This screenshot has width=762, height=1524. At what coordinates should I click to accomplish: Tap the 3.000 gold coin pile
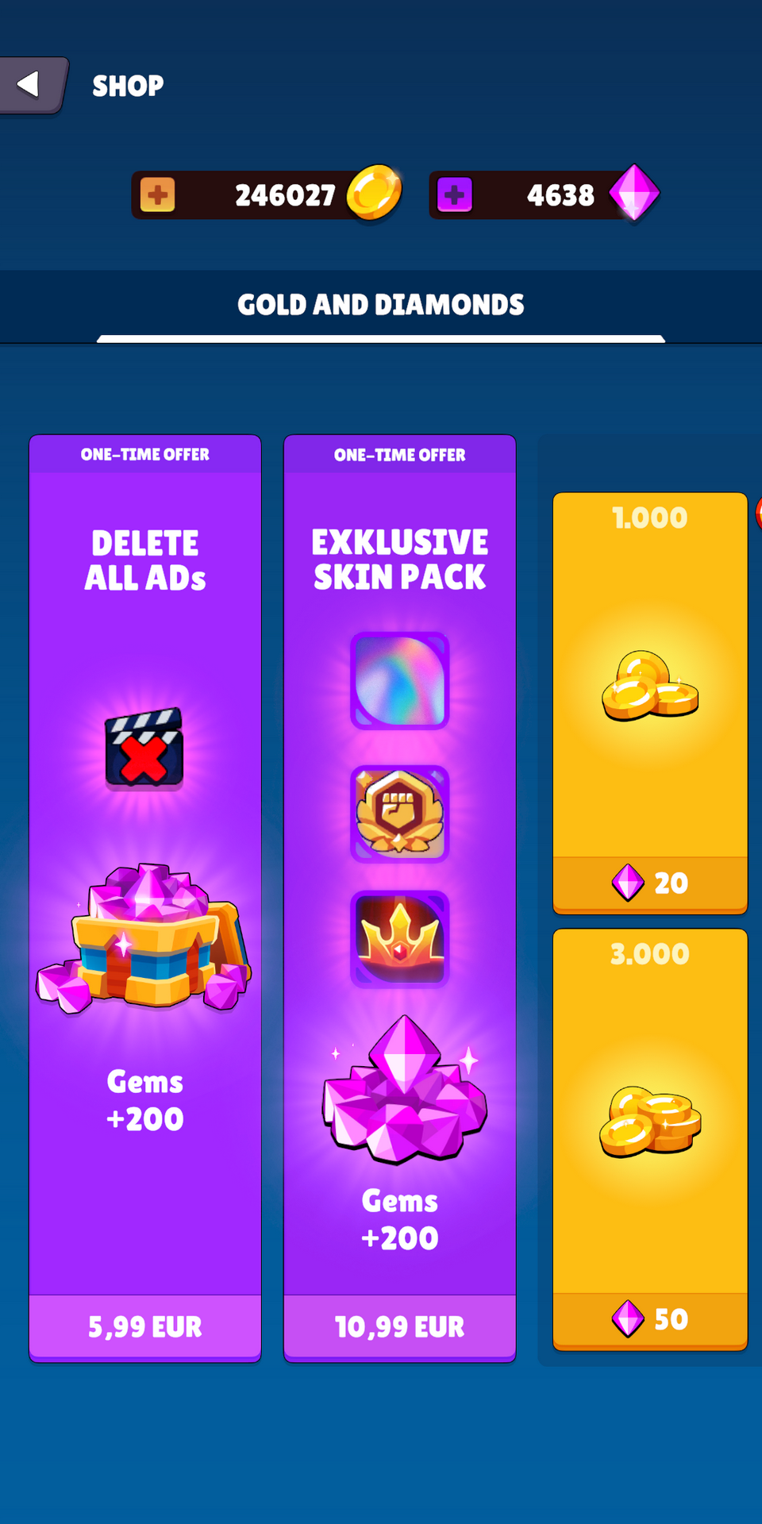(650, 1122)
